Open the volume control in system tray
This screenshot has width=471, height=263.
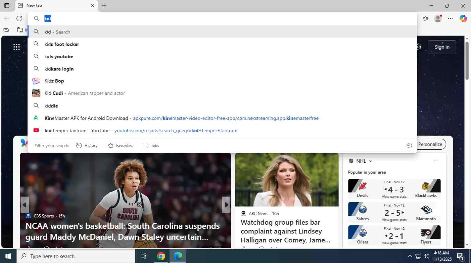point(427,256)
